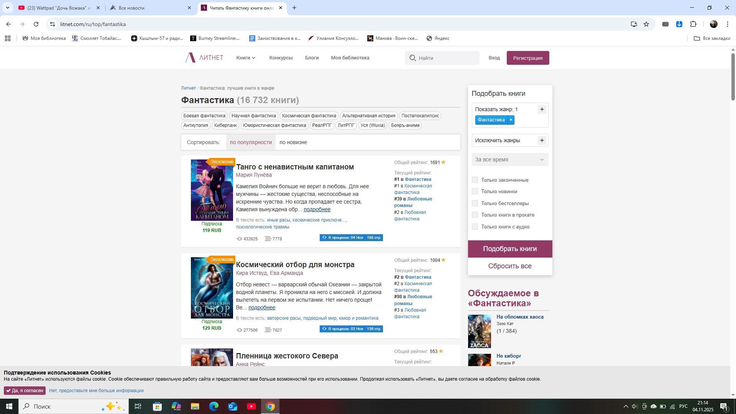Click the Подобрать книги button
This screenshot has height=414, width=736.
(x=509, y=249)
